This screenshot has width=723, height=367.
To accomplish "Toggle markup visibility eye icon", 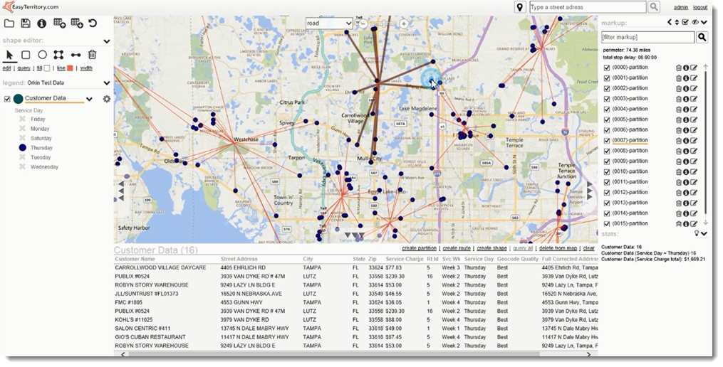I will 695,22.
